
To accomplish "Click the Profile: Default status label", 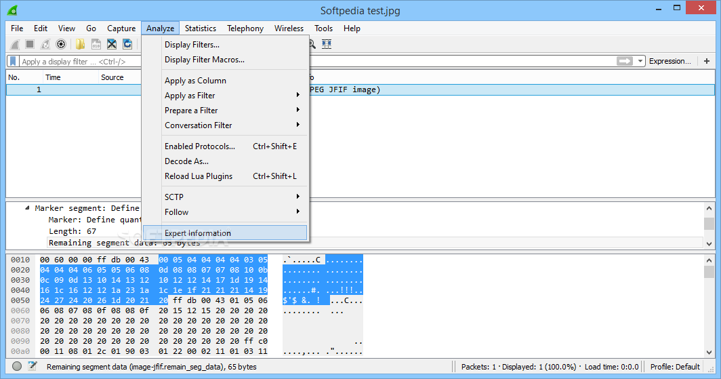I will coord(675,367).
